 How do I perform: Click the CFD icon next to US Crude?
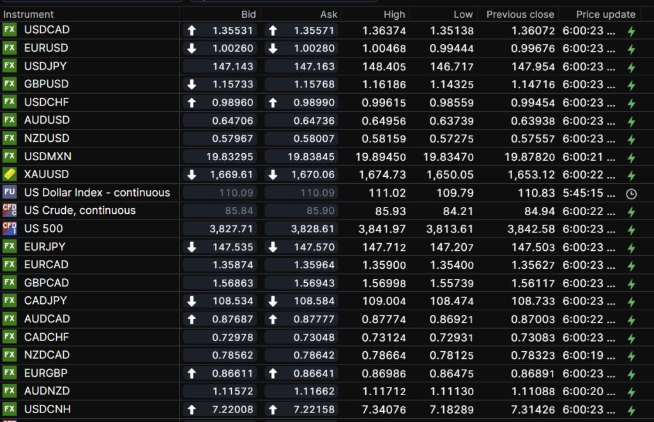[10, 210]
